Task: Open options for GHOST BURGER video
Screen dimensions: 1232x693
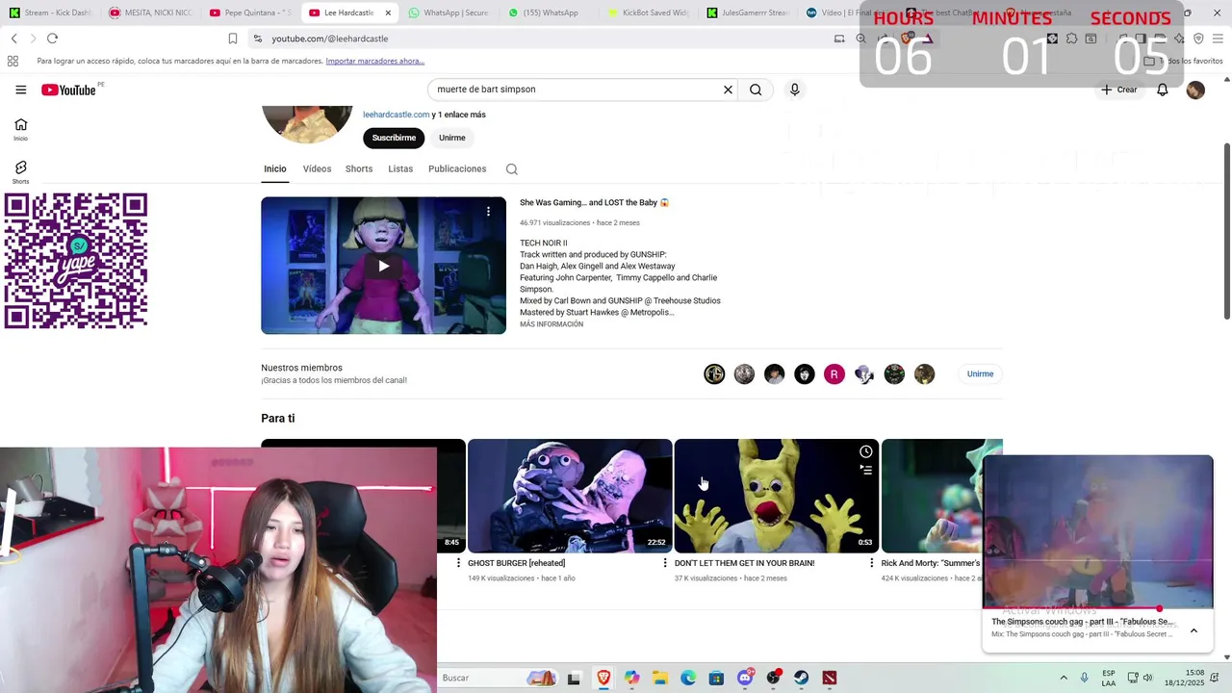Action: coord(665,563)
